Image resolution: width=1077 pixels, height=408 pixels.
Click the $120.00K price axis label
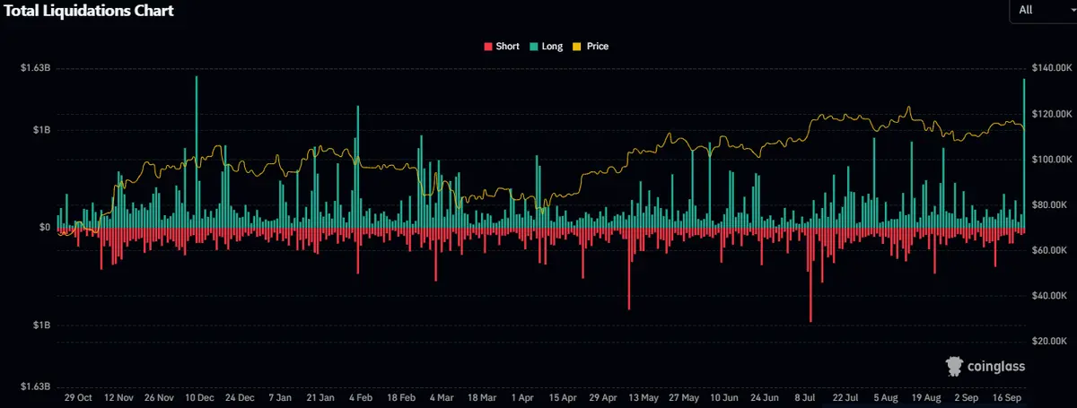click(1053, 114)
